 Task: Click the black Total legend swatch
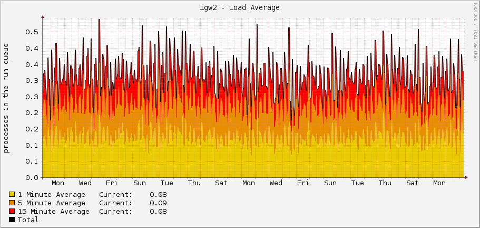pos(12,220)
